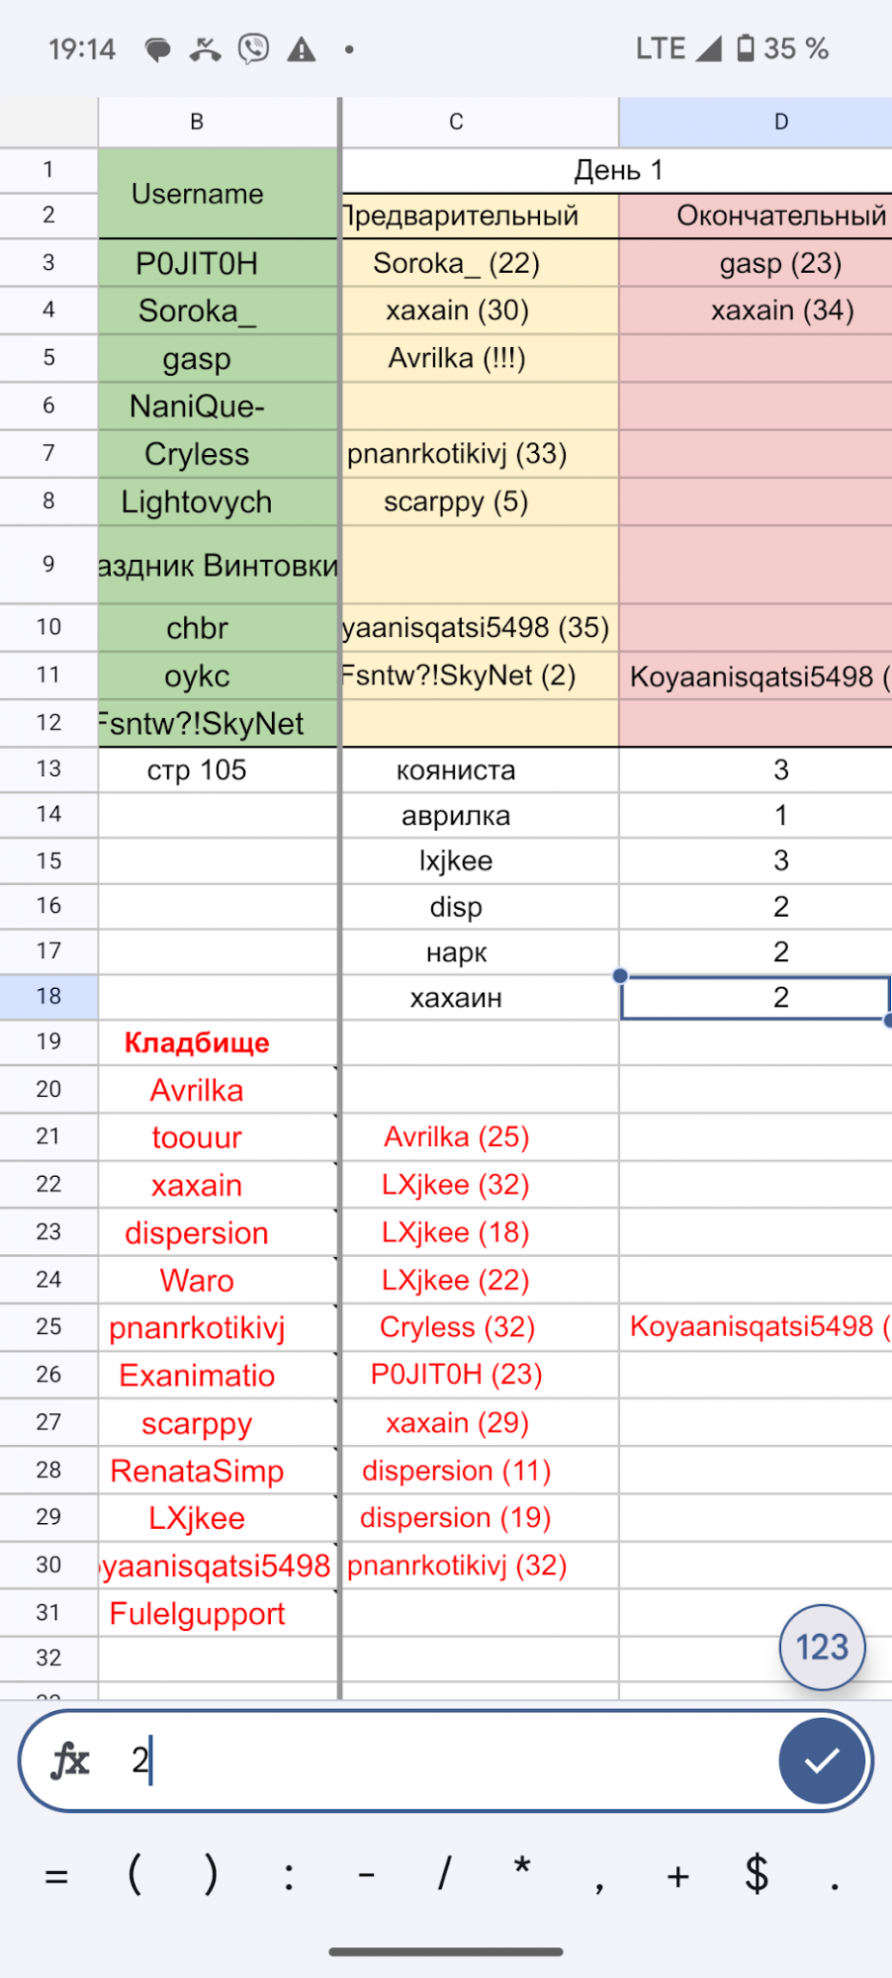
Task: Click the formula bar input field
Action: [445, 1760]
